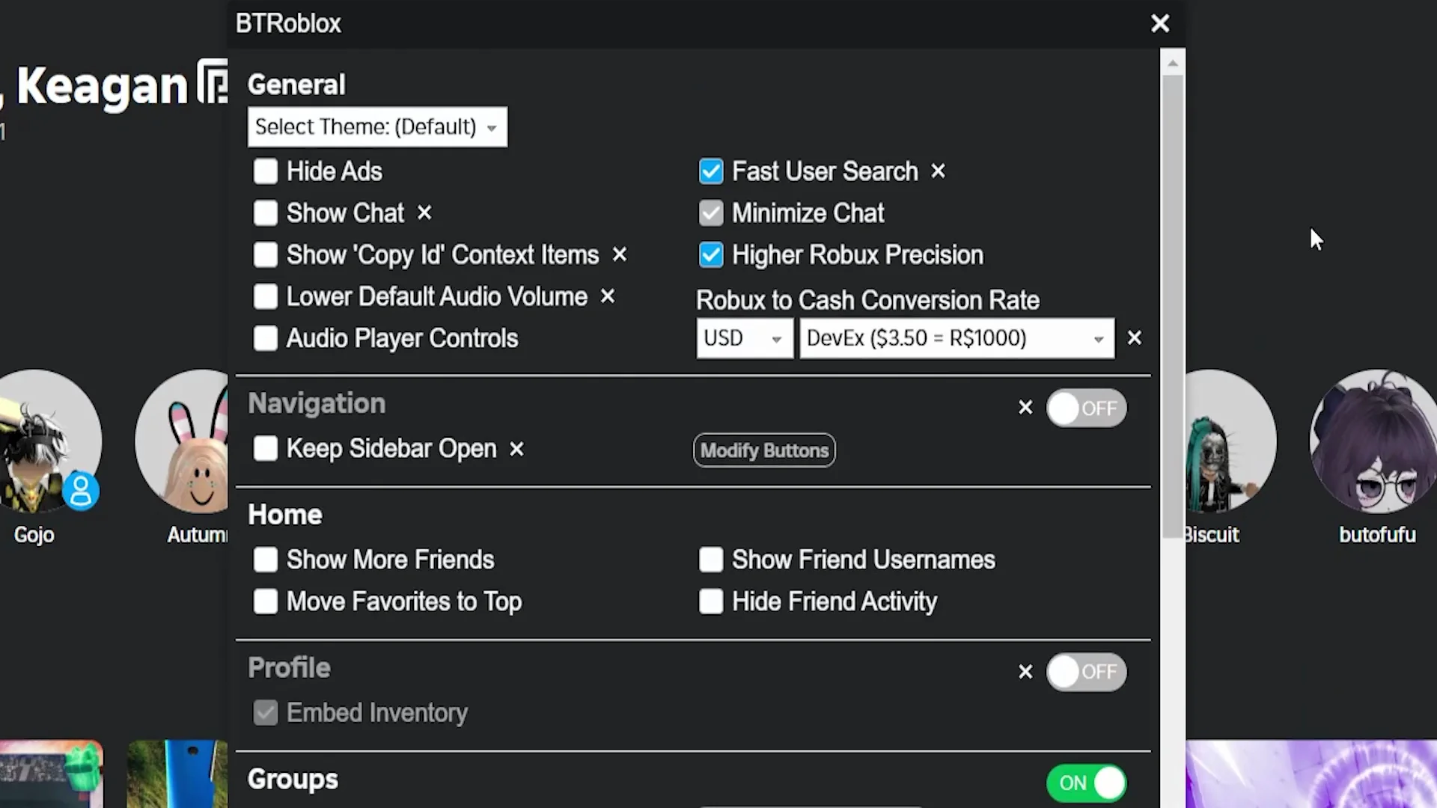Click X next to Keep Sidebar Open
The width and height of the screenshot is (1437, 808).
point(516,450)
